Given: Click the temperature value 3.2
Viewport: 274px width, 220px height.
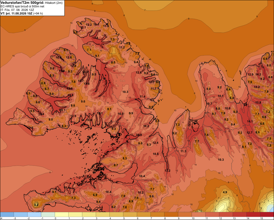Looking at the screenshot, I should click(36, 205).
